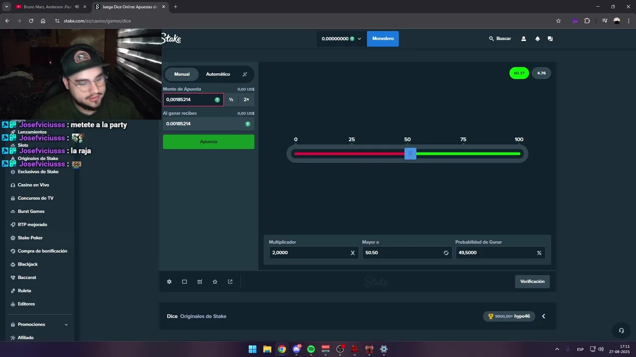
Task: Pop out the game window icon
Action: (x=230, y=282)
